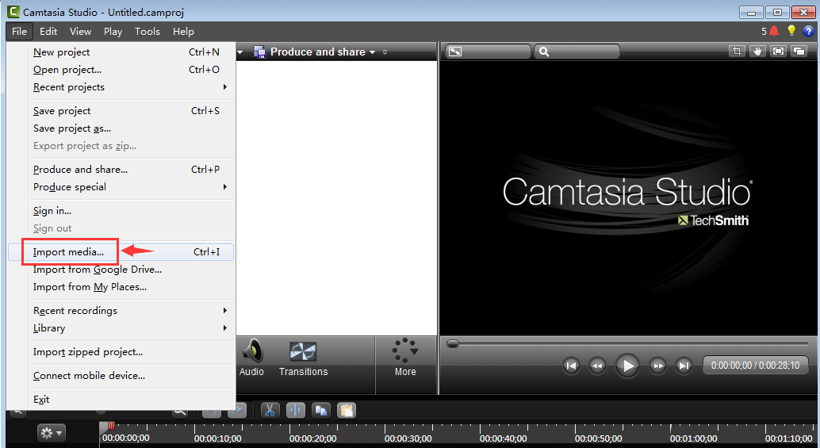
Task: Open the Play menu
Action: pos(113,32)
